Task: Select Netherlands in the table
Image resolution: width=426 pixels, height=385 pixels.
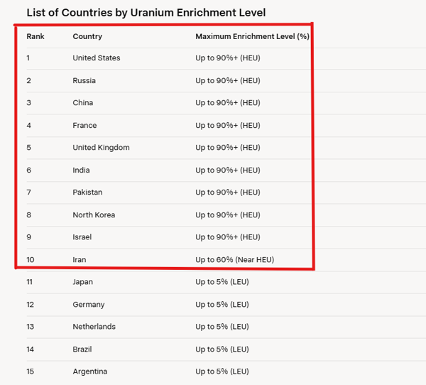Action: (94, 327)
